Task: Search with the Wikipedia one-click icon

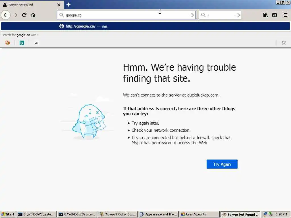Action: (x=36, y=43)
